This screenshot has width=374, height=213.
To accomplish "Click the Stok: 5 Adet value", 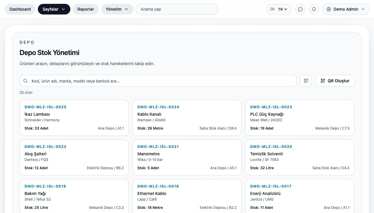I will [148, 168].
